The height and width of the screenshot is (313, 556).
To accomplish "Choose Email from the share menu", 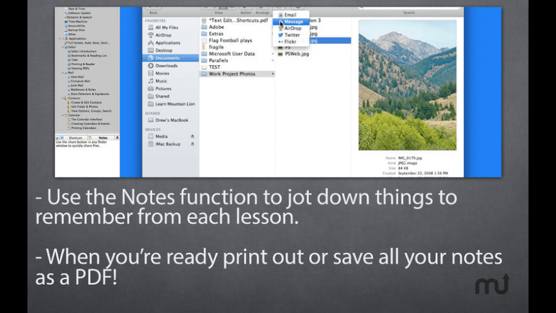I will point(290,15).
